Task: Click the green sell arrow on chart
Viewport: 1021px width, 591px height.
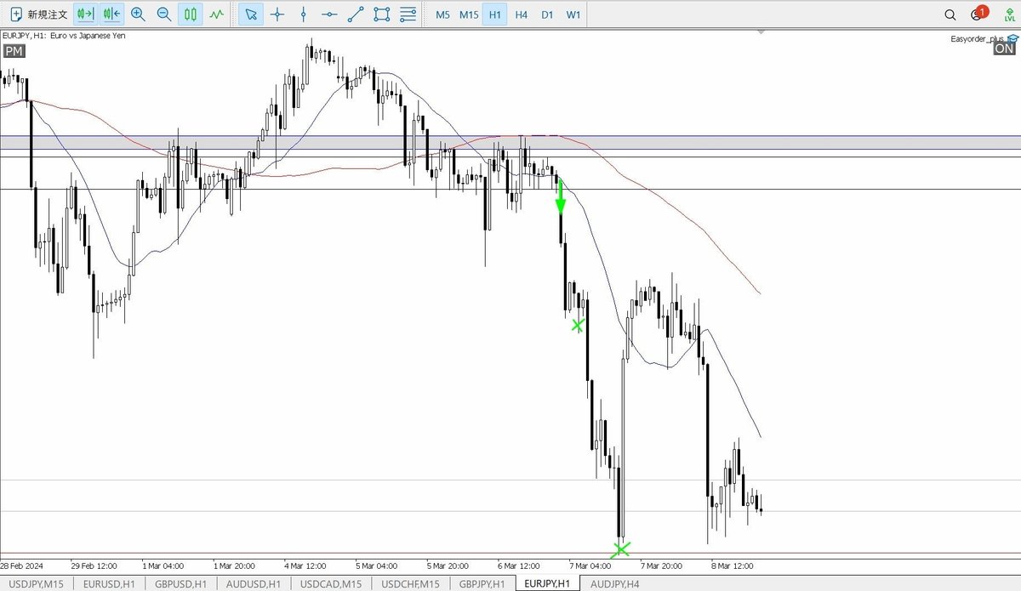Action: pyautogui.click(x=561, y=196)
